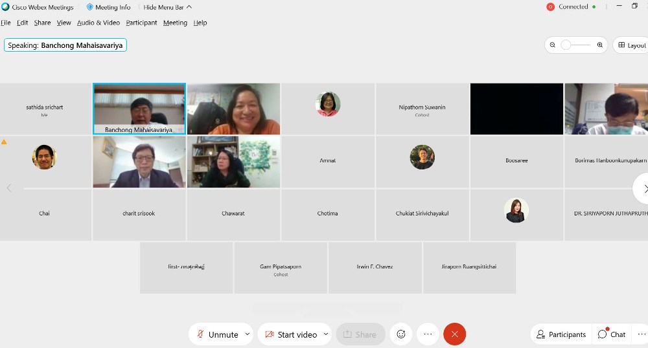Viewport: 648px width, 348px height.
Task: Open Meeting Info
Action: tap(108, 7)
